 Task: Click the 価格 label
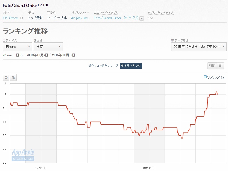pos(31,13)
